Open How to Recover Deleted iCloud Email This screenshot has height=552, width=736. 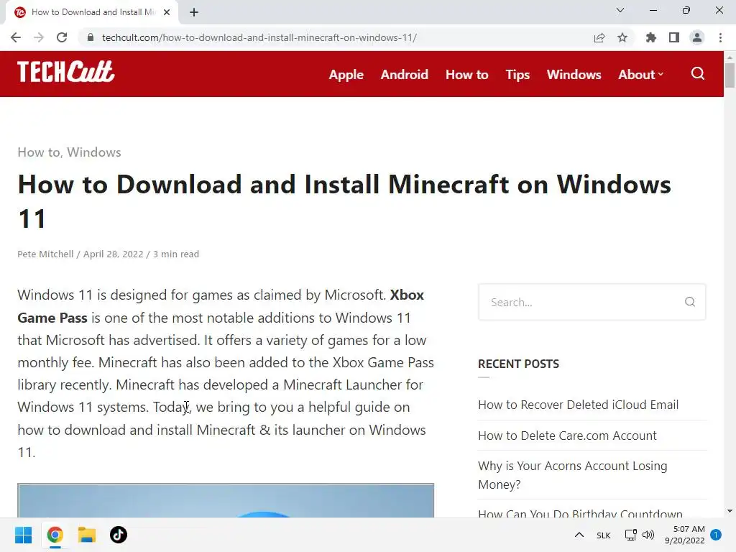pos(579,405)
